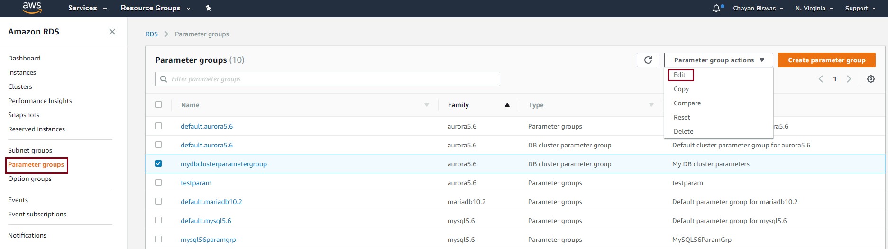Open Snapshots in sidebar
This screenshot has width=888, height=249.
[24, 115]
